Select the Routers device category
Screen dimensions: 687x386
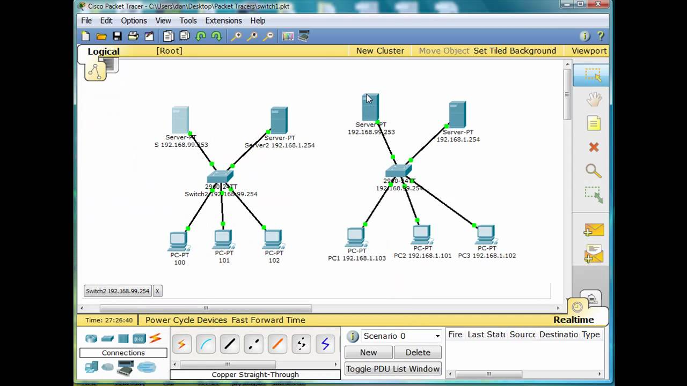91,338
